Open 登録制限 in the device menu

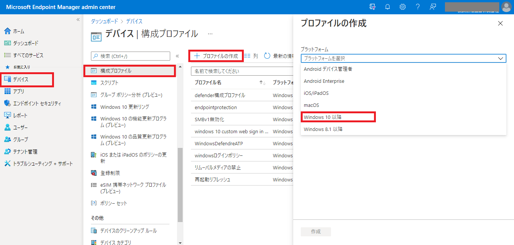click(x=110, y=173)
